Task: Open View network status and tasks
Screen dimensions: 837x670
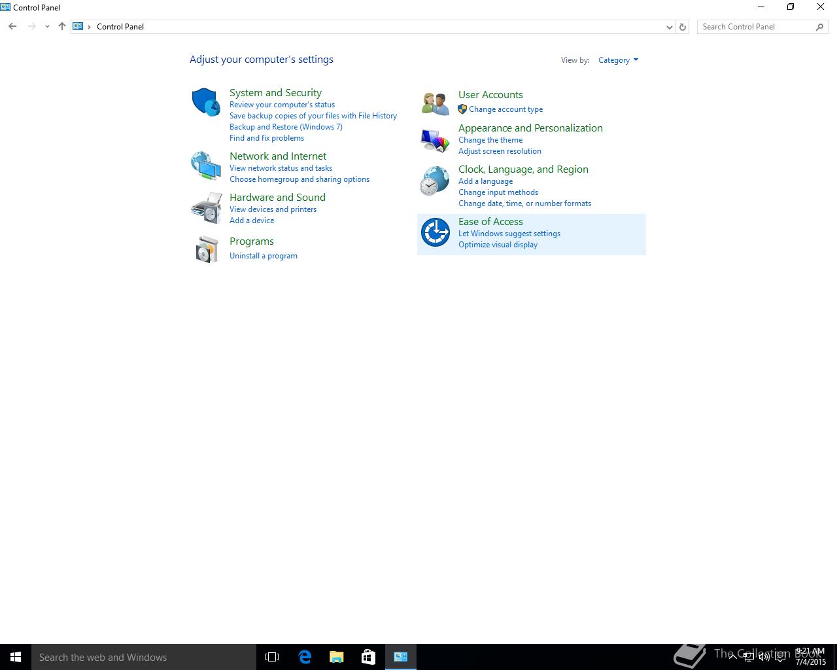Action: coord(281,168)
